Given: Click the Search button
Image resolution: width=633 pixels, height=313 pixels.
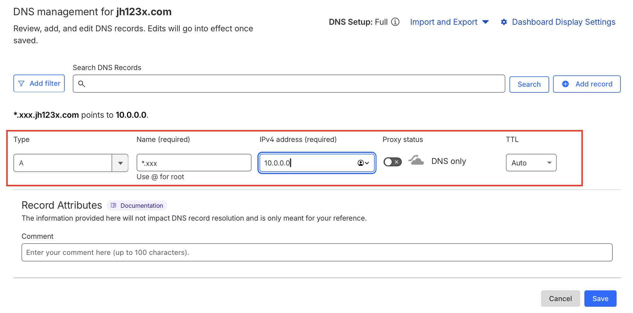Looking at the screenshot, I should [x=529, y=84].
